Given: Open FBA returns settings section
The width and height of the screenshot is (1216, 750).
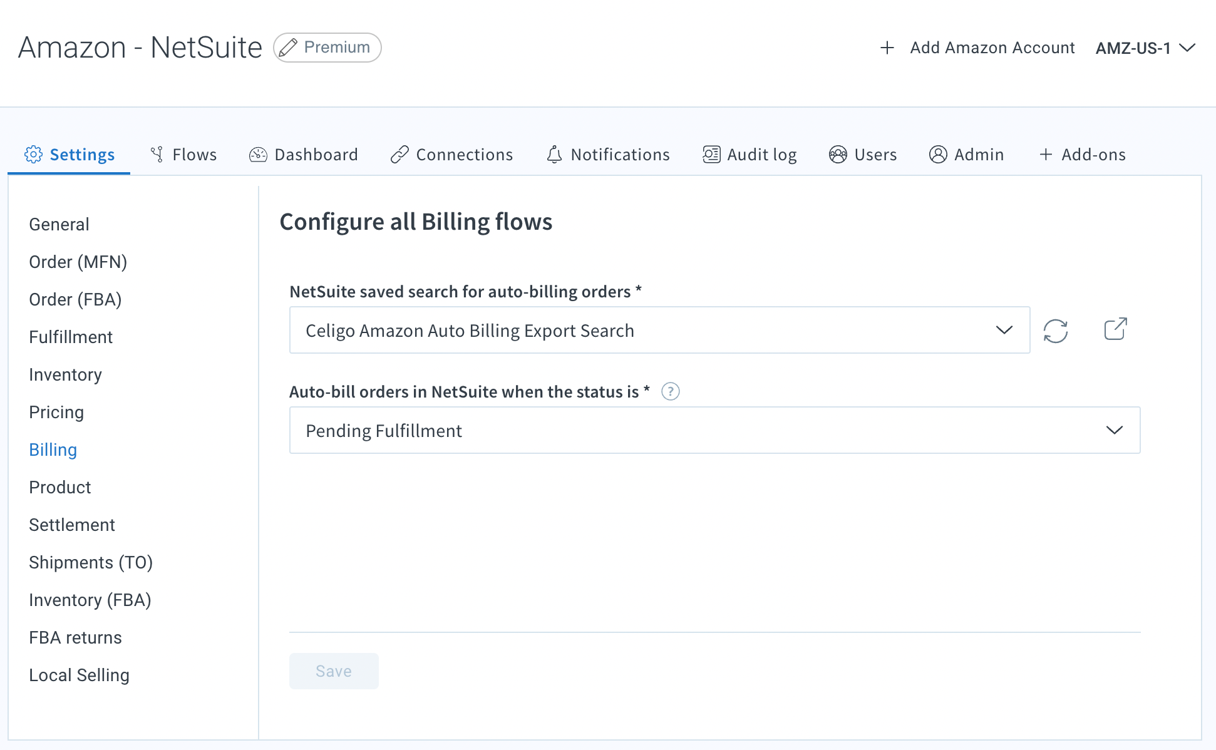Looking at the screenshot, I should [x=76, y=637].
